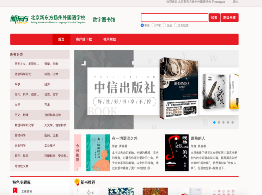
Task: Select the first carousel indicator dot
Action: pos(214,122)
